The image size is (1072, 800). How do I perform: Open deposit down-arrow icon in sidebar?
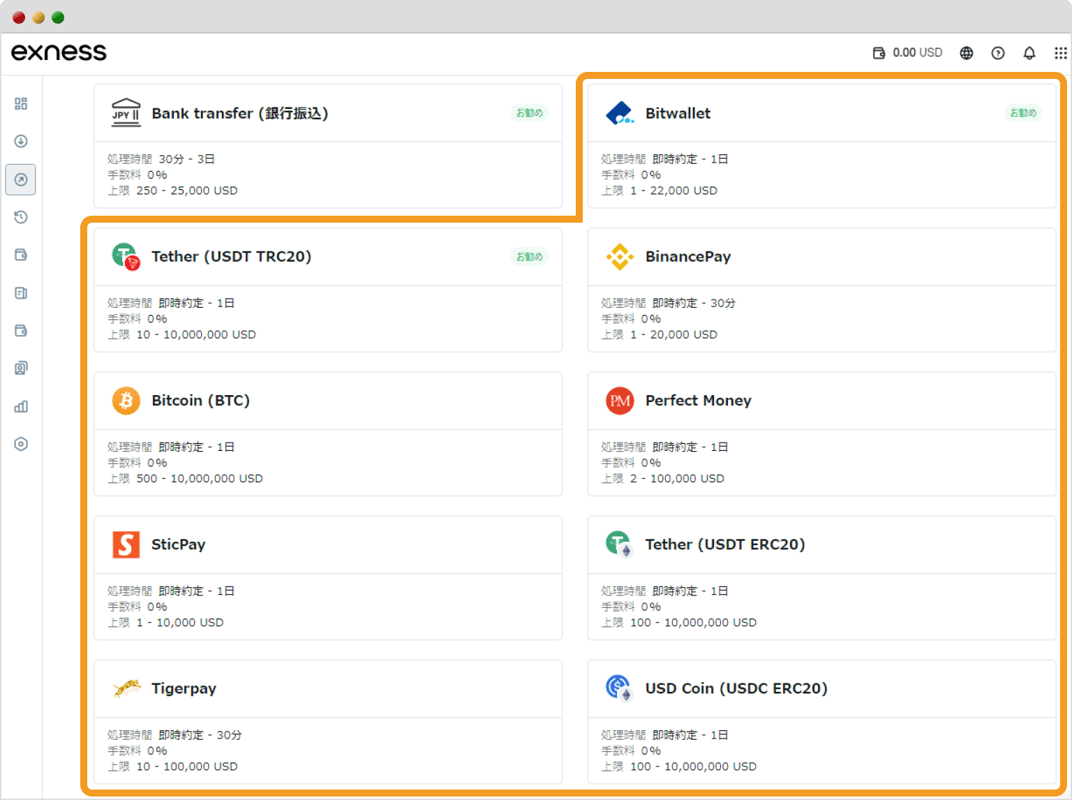click(21, 141)
